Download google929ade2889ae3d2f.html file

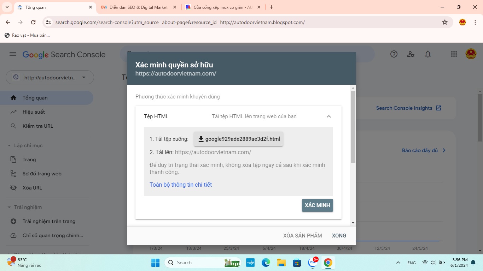click(x=239, y=139)
